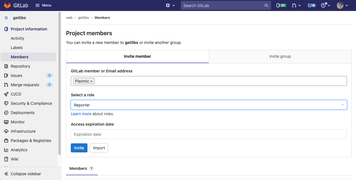Open the getlibs project name link
This screenshot has width=356, height=180.
pyautogui.click(x=19, y=18)
